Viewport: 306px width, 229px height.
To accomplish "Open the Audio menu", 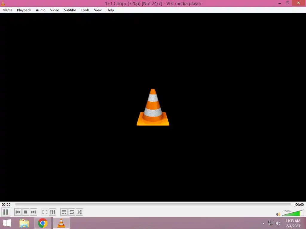I will 41,10.
